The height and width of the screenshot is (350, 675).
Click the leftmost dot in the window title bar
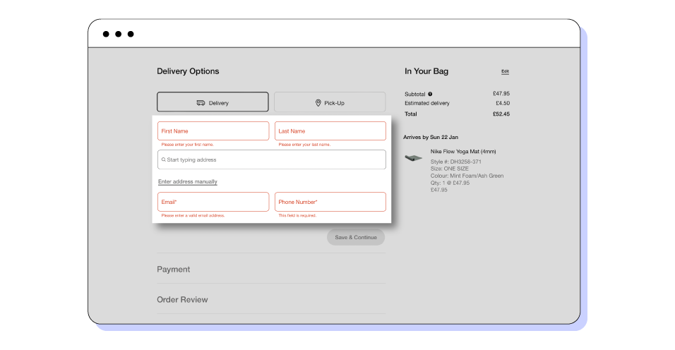click(106, 34)
